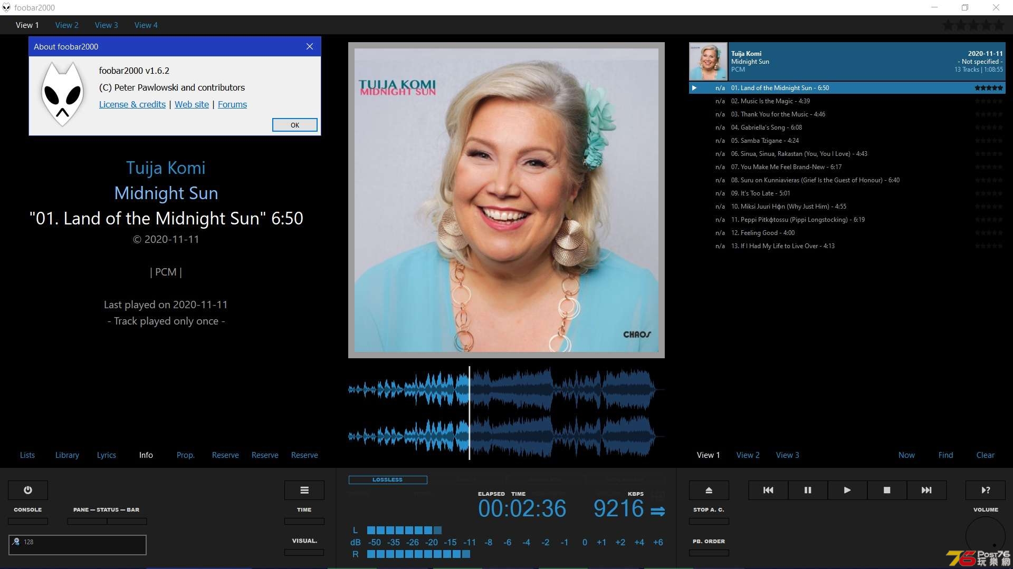Image resolution: width=1013 pixels, height=569 pixels.
Task: Click the power icon button above Console
Action: (x=28, y=490)
